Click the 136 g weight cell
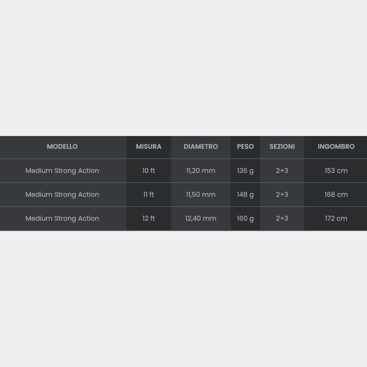This screenshot has width=367, height=367. click(245, 171)
